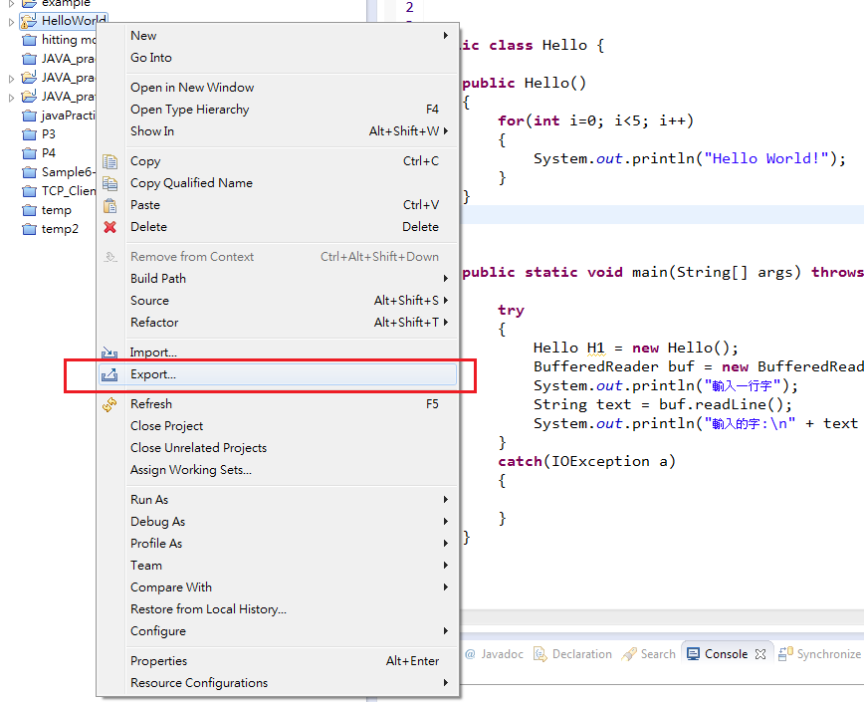Viewport: 864px width, 702px height.
Task: Switch to the Javadoc tab
Action: (495, 654)
